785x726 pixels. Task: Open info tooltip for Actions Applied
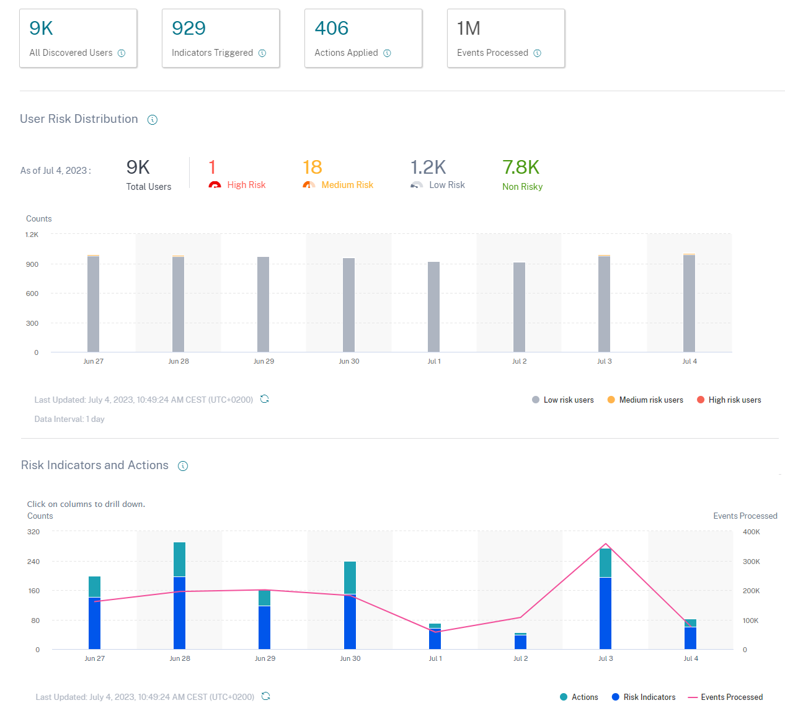(387, 53)
